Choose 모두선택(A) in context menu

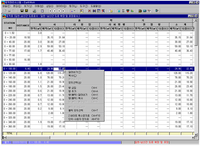pos(84,82)
